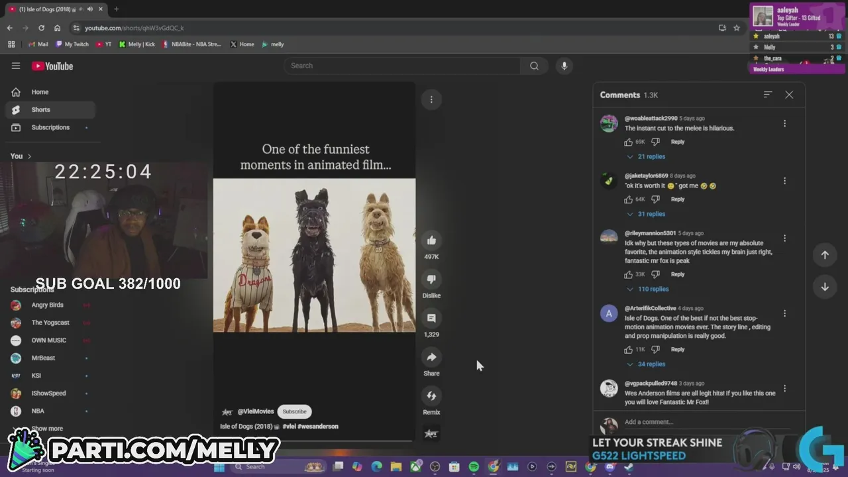Close the comments panel

(789, 95)
